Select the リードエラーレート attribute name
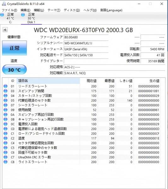 [32, 86]
